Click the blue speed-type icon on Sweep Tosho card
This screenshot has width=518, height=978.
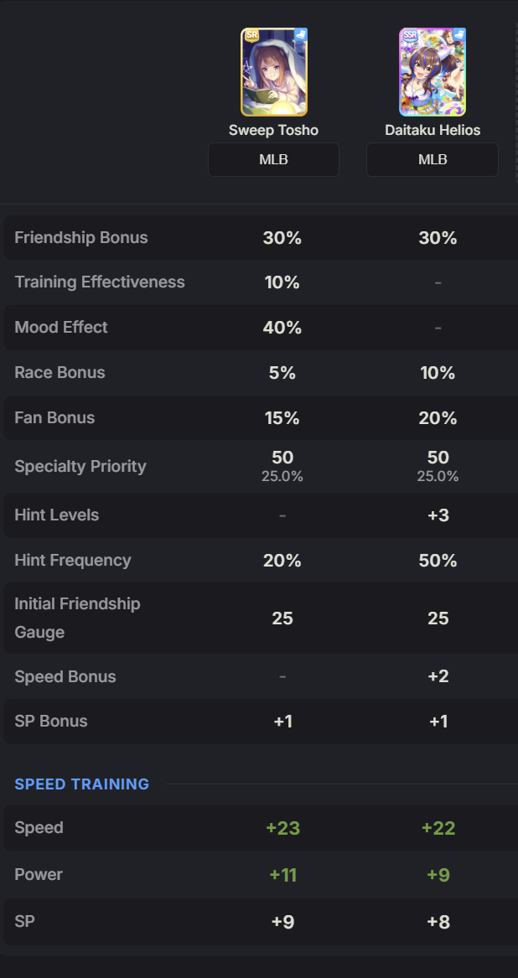[301, 35]
